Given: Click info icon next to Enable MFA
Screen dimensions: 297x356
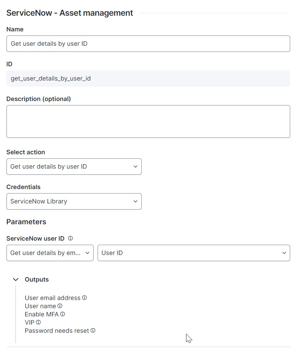Looking at the screenshot, I should 63,314.
